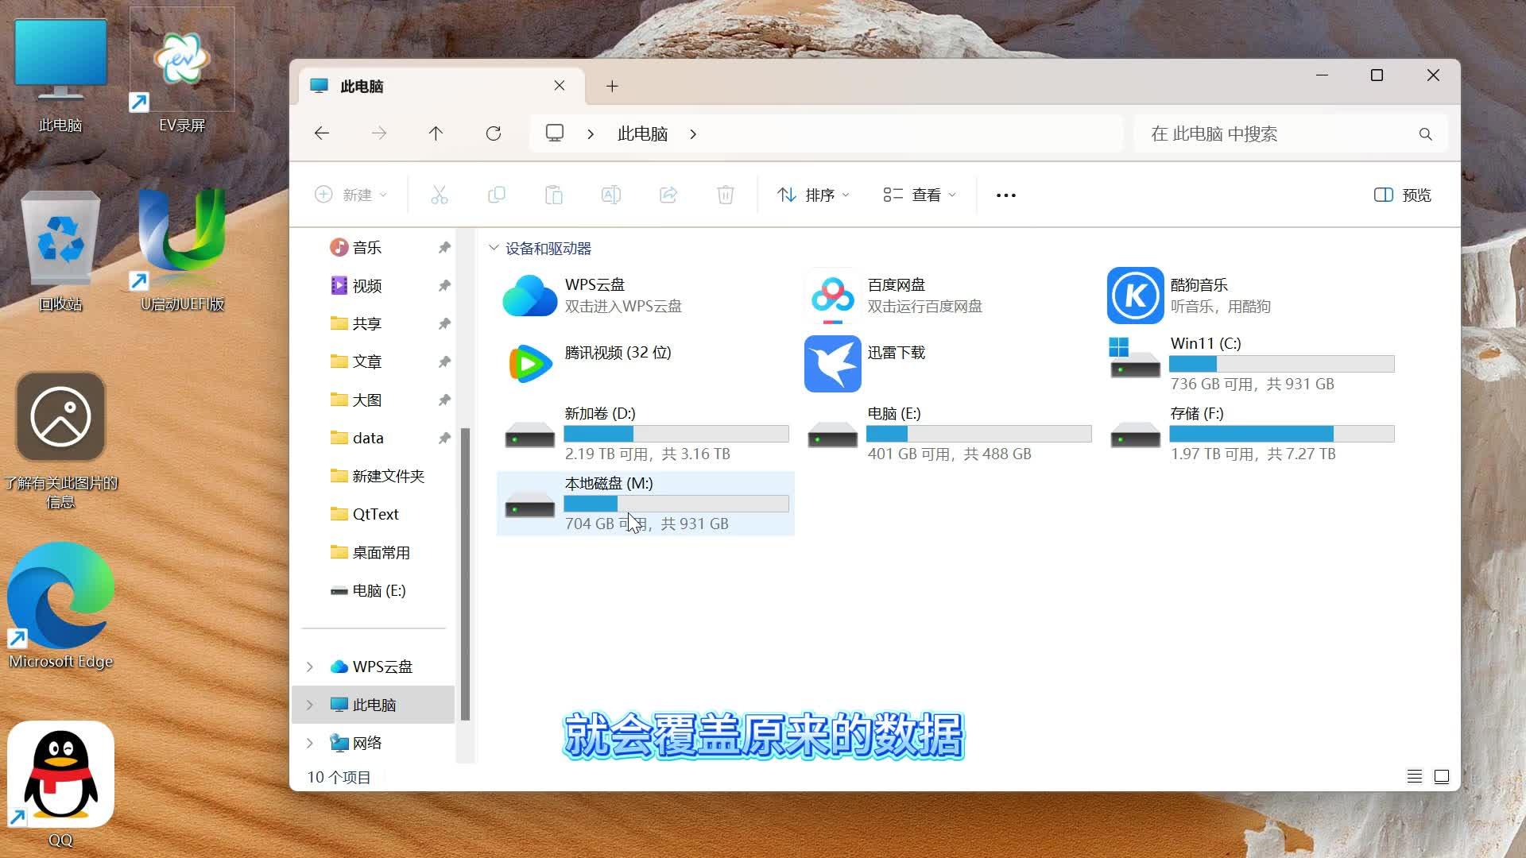This screenshot has width=1526, height=858.
Task: Unpin 大图 using its pin icon
Action: (444, 400)
